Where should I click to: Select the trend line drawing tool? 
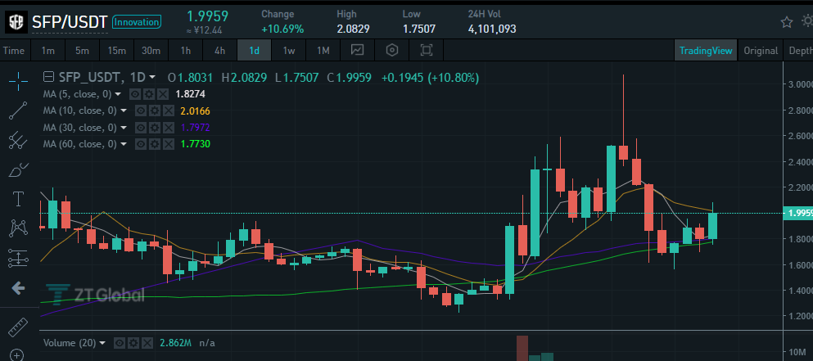(19, 110)
